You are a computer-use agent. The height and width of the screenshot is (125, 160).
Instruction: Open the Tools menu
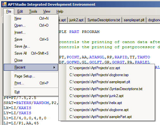33,11
